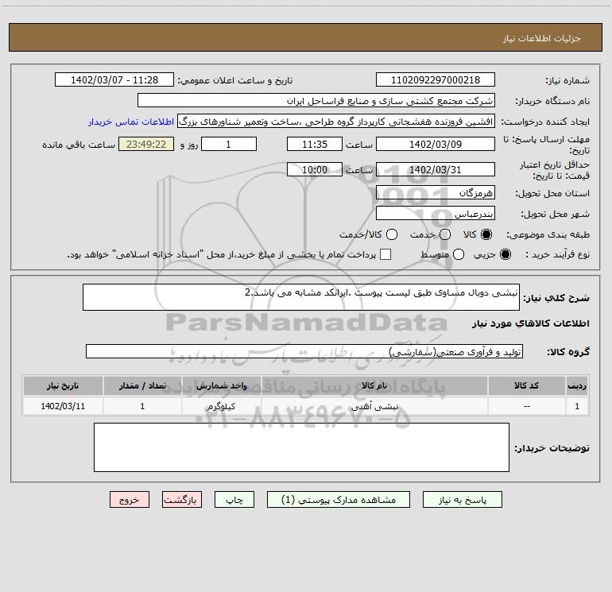
Task: Click the need date cell 1402/03/11
Action: (63, 406)
